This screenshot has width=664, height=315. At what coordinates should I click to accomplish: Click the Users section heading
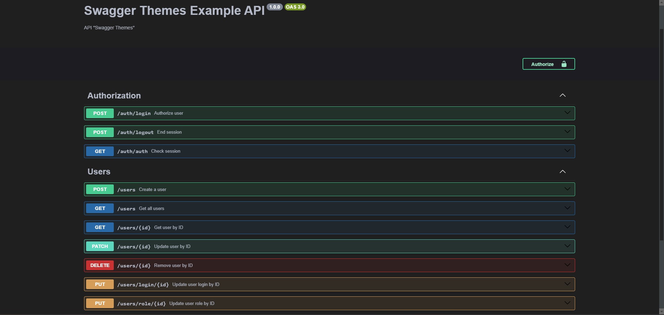[x=99, y=172]
